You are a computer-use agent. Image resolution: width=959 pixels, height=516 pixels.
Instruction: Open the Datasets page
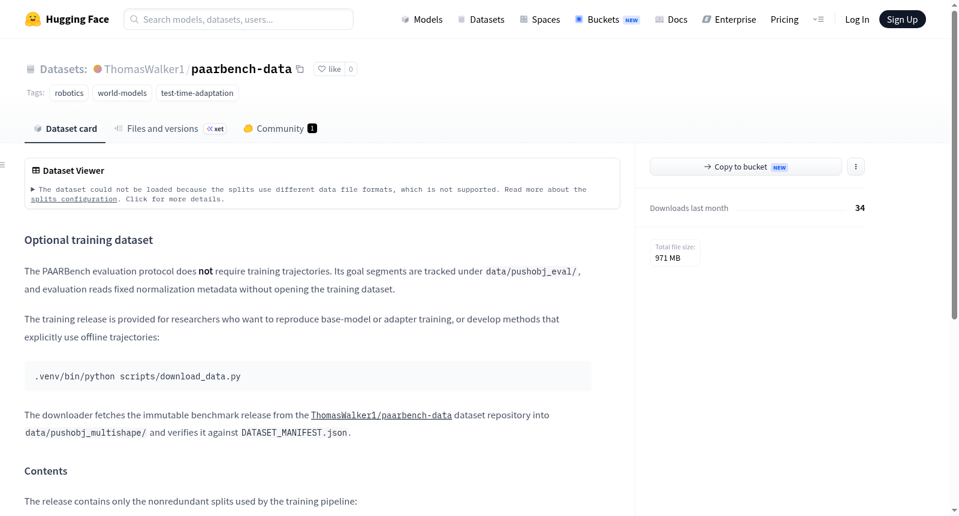(481, 19)
